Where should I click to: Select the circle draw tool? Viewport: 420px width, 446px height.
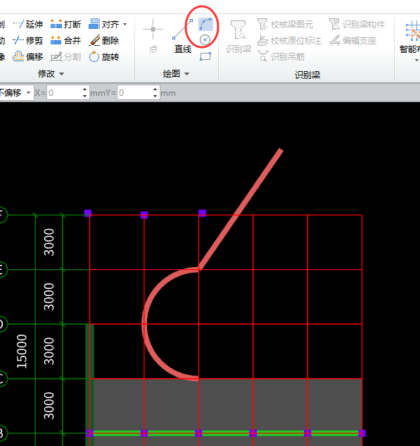205,40
